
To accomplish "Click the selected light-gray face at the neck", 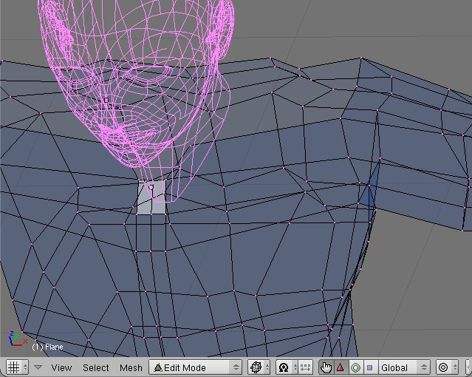I will point(151,197).
